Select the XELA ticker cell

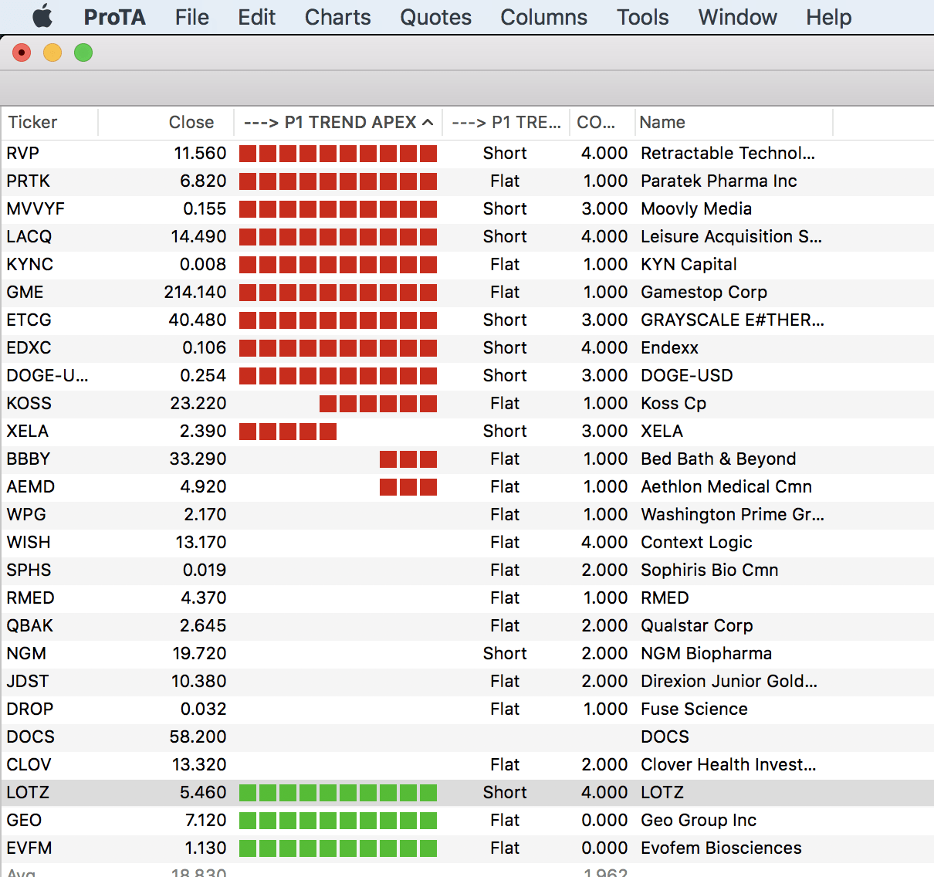pos(27,431)
